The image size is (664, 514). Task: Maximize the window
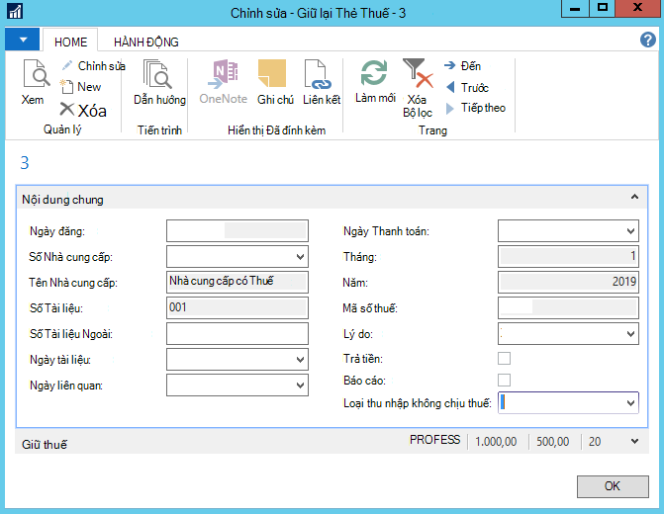pyautogui.click(x=602, y=9)
